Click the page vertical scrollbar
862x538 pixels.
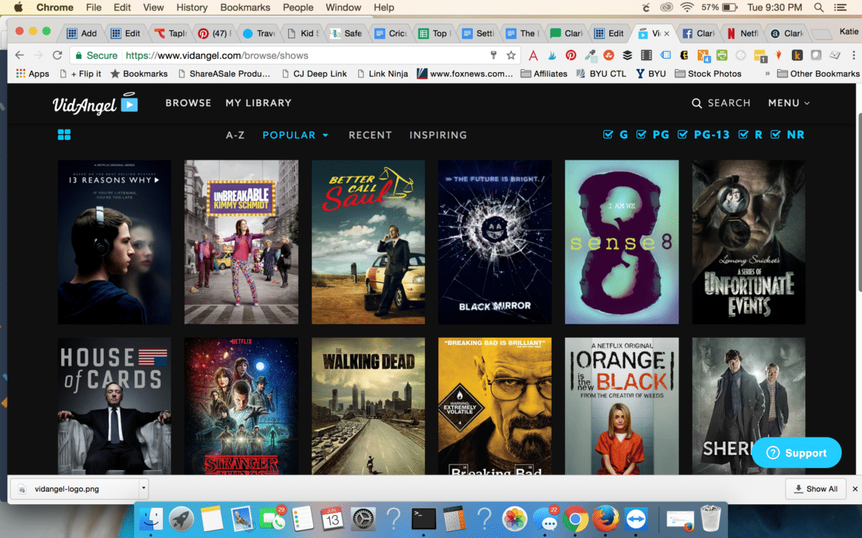(x=859, y=203)
